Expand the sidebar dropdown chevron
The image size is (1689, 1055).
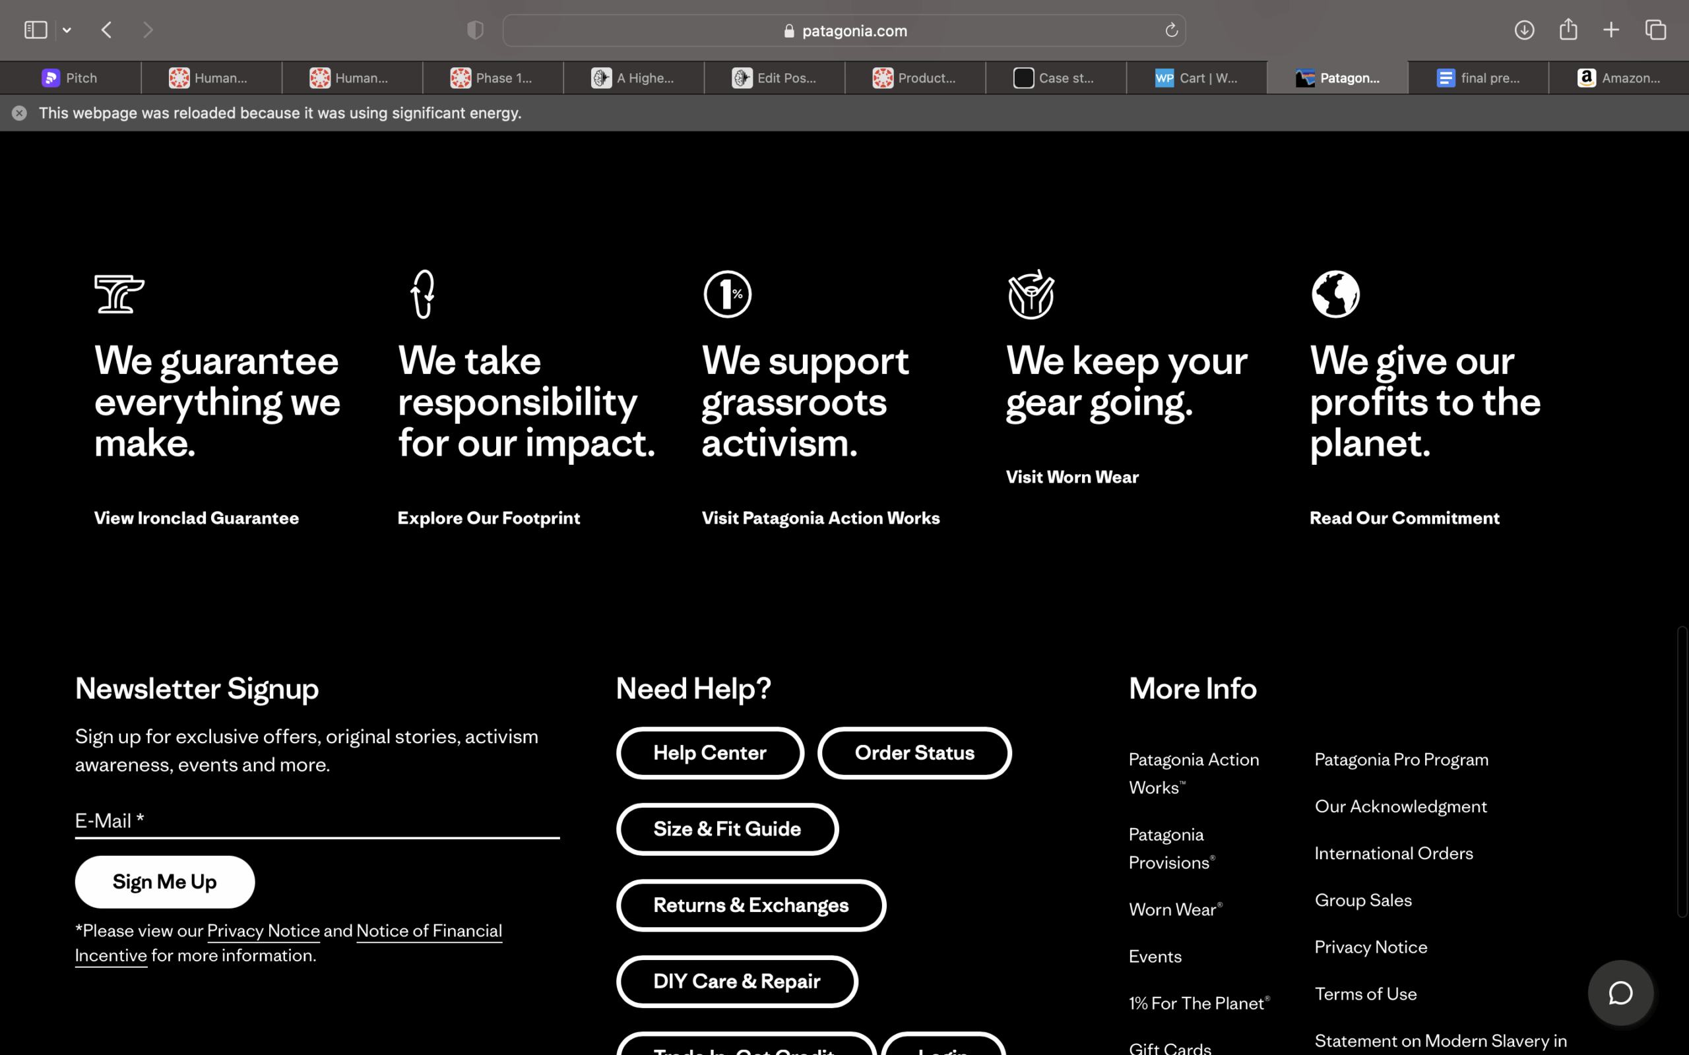click(x=67, y=30)
